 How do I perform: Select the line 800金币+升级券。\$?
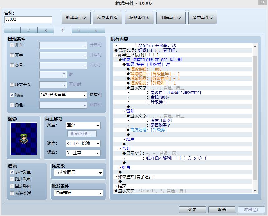(183, 46)
